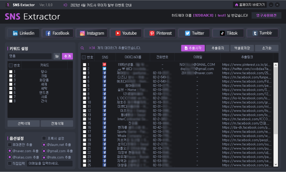
Task: Click the speaker announcement icon
Action: (65, 5)
